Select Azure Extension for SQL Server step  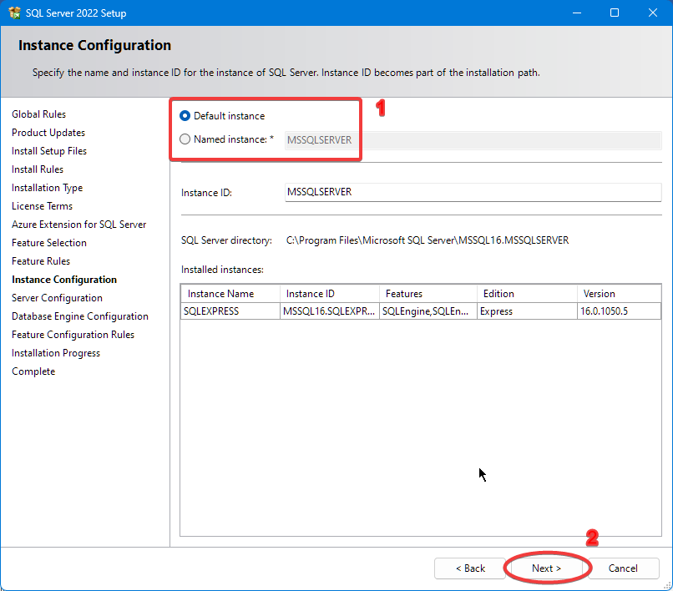79,225
